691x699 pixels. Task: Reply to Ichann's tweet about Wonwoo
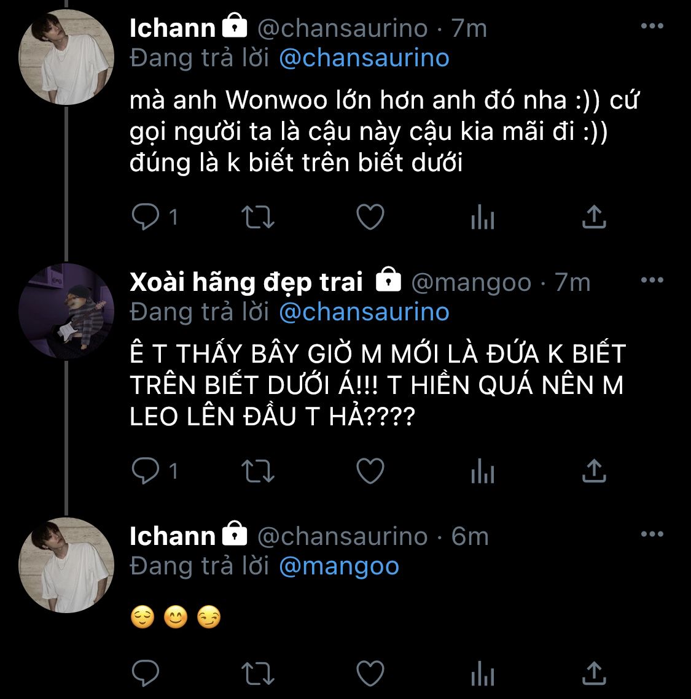click(146, 217)
